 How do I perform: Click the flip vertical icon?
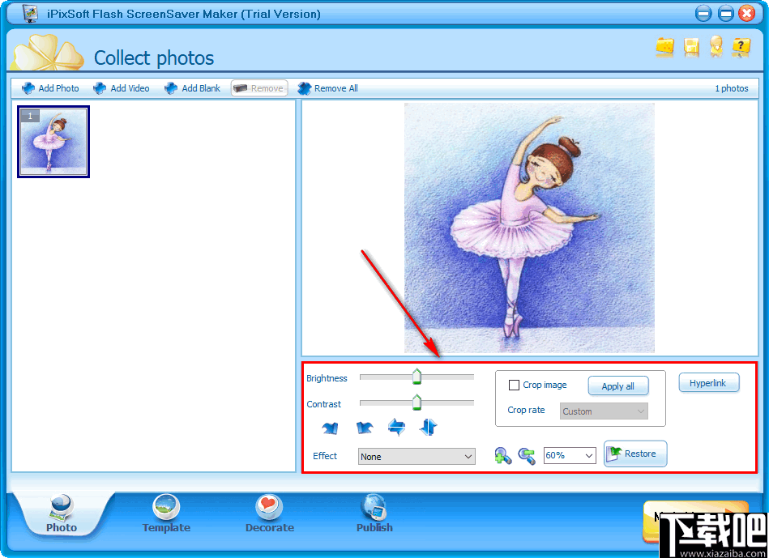(428, 427)
